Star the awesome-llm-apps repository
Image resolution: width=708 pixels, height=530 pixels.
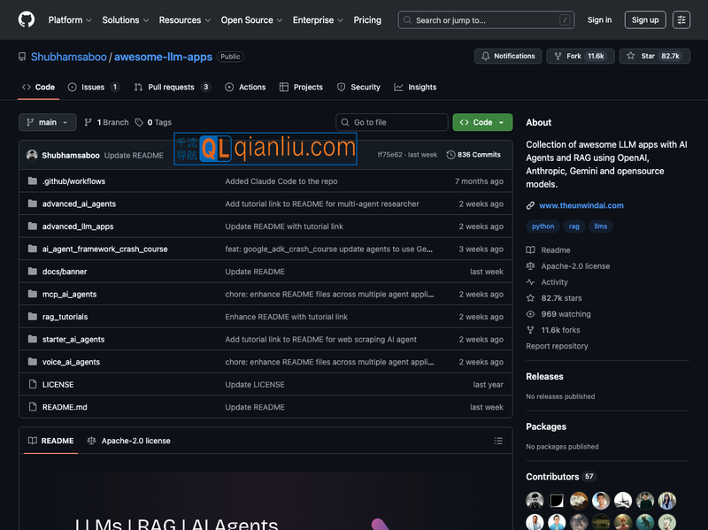[654, 56]
